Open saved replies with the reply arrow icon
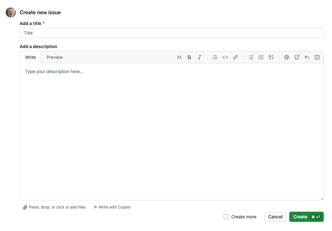332x231 pixels. point(307,57)
